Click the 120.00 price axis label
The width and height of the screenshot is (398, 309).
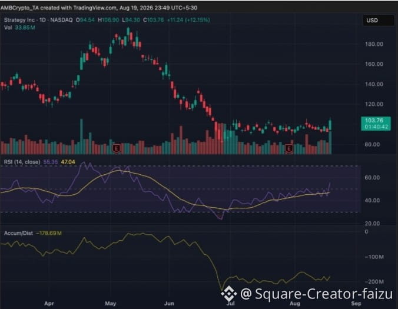(374, 104)
